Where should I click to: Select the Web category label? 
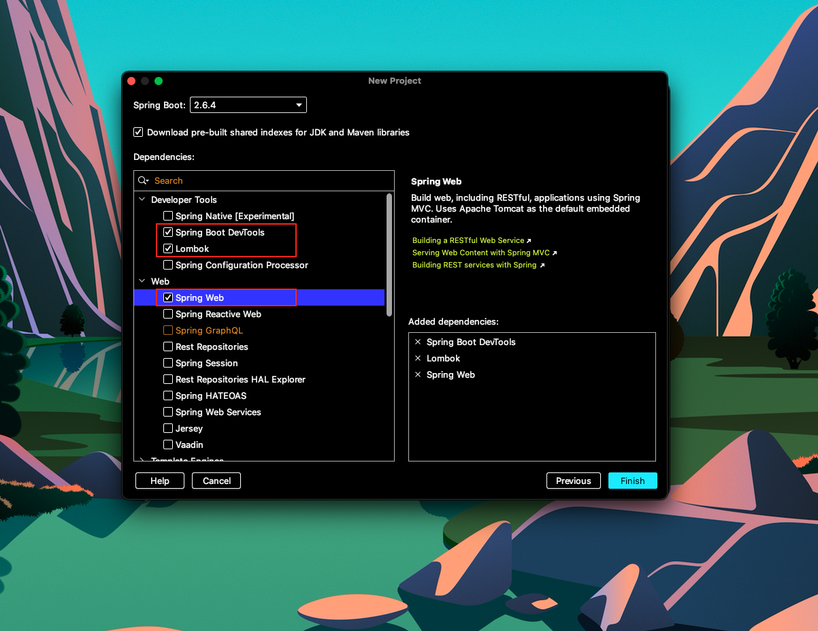coord(160,281)
